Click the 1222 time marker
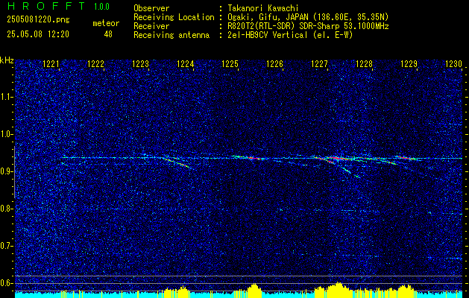The height and width of the screenshot is (298, 469). [x=95, y=64]
